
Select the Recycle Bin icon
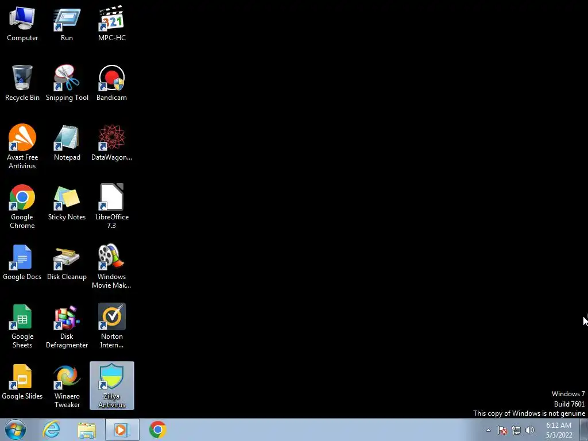[x=22, y=83]
